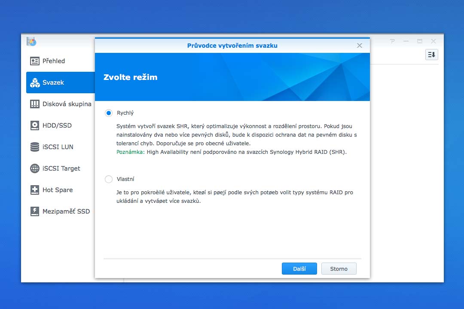Click the Storage Manager app icon
This screenshot has width=464, height=309.
point(31,41)
